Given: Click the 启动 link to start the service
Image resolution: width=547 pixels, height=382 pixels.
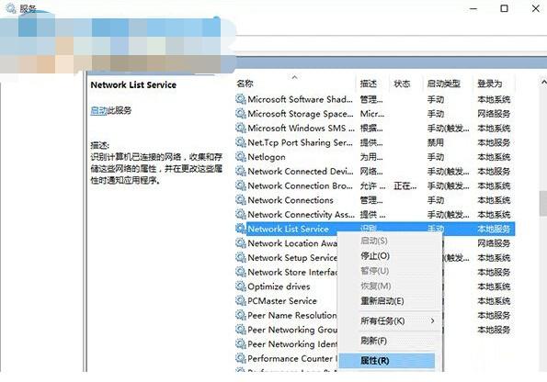Looking at the screenshot, I should coord(98,110).
